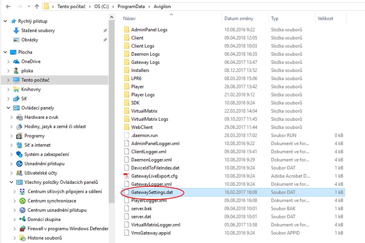
Task: Sort files by Datum změny column
Action: tap(239, 18)
